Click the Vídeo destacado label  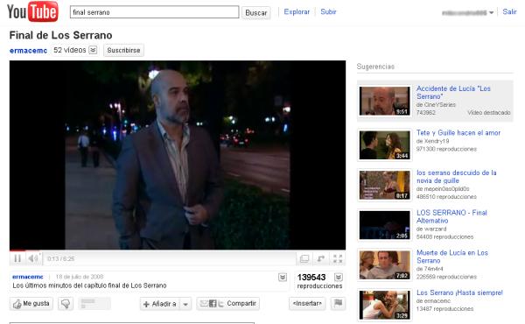point(489,113)
